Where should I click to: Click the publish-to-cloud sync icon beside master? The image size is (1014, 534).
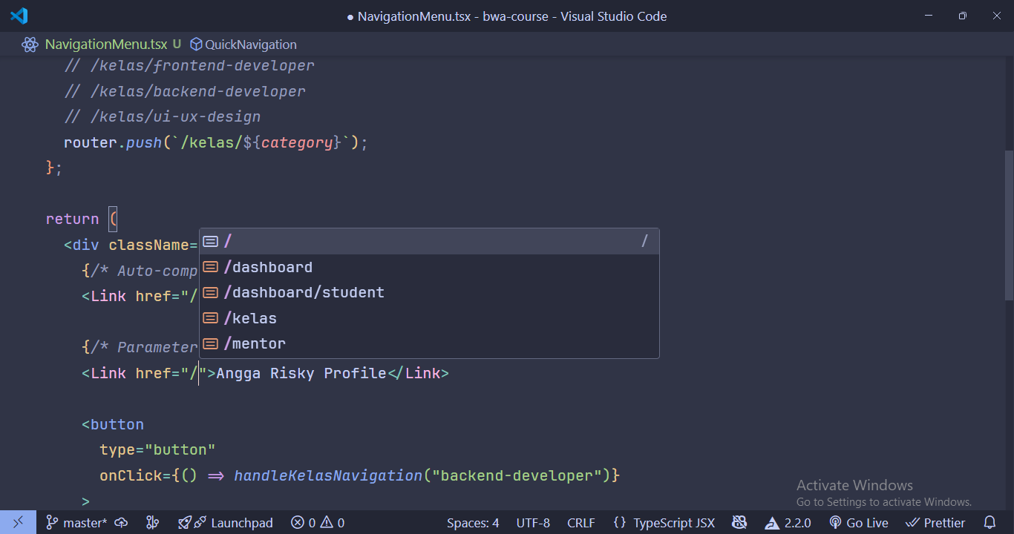(x=121, y=523)
